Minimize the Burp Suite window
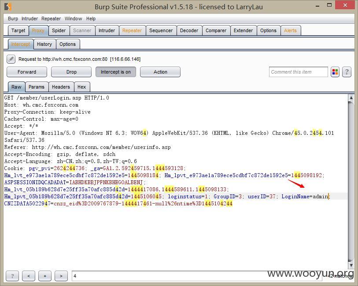The height and width of the screenshot is (286, 358). [x=317, y=6]
